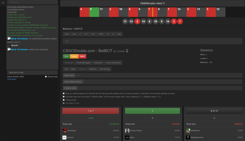245x141 pixels.
Task: Click the red 2 history ball
Action: (x=137, y=21)
